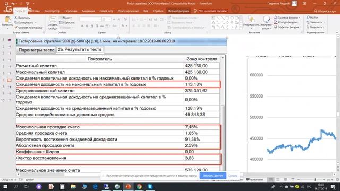Open Выделить (Select) dropdown

point(316,27)
